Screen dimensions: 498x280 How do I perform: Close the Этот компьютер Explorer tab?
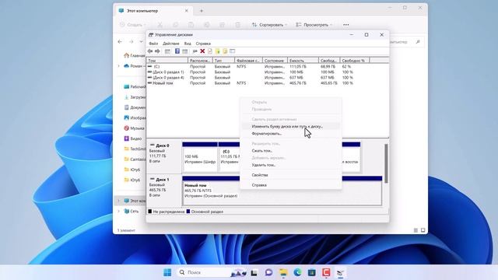point(187,11)
